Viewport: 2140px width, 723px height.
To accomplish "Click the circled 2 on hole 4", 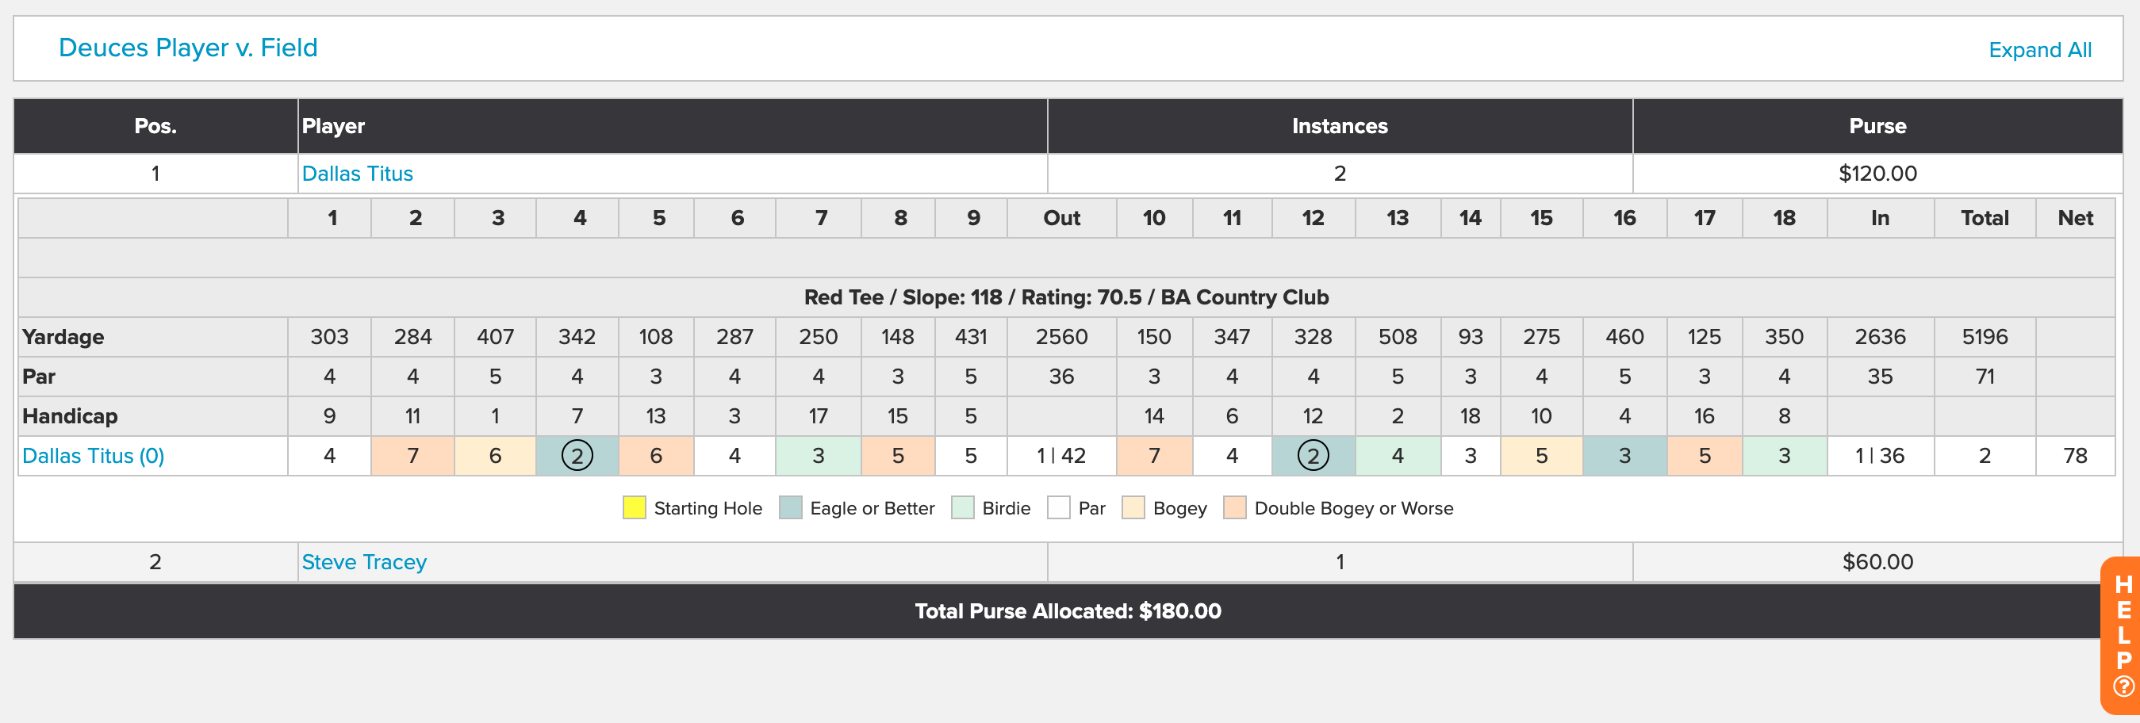I will click(x=577, y=456).
